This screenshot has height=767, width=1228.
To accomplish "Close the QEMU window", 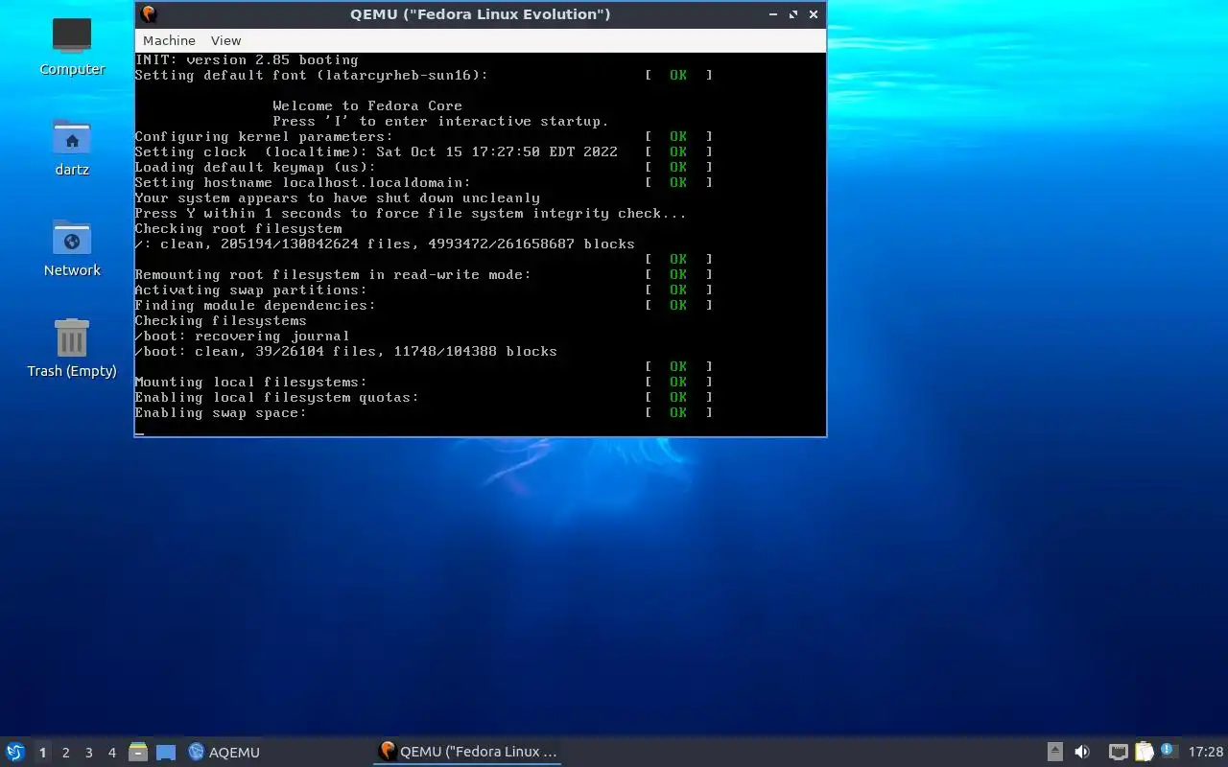I will [814, 14].
